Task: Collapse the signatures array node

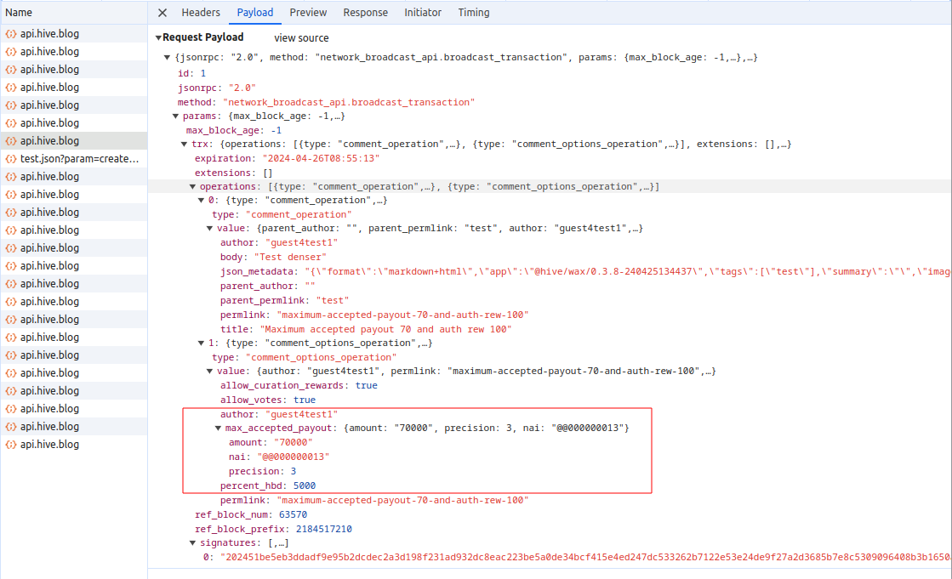Action: point(193,543)
